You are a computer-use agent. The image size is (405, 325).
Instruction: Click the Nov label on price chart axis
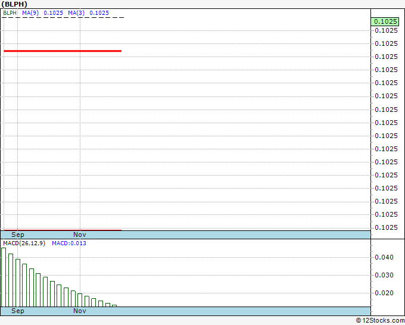[x=80, y=235]
